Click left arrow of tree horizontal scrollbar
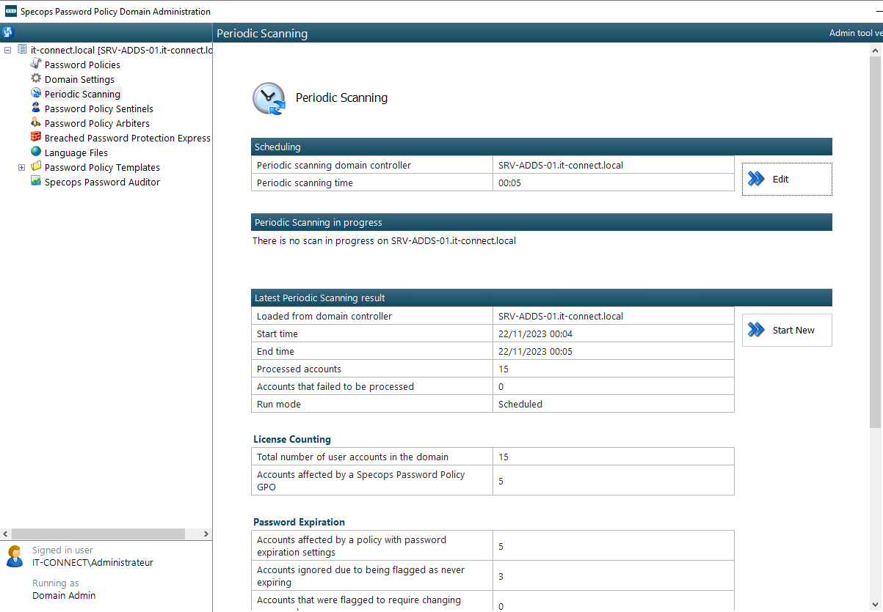 [6, 534]
